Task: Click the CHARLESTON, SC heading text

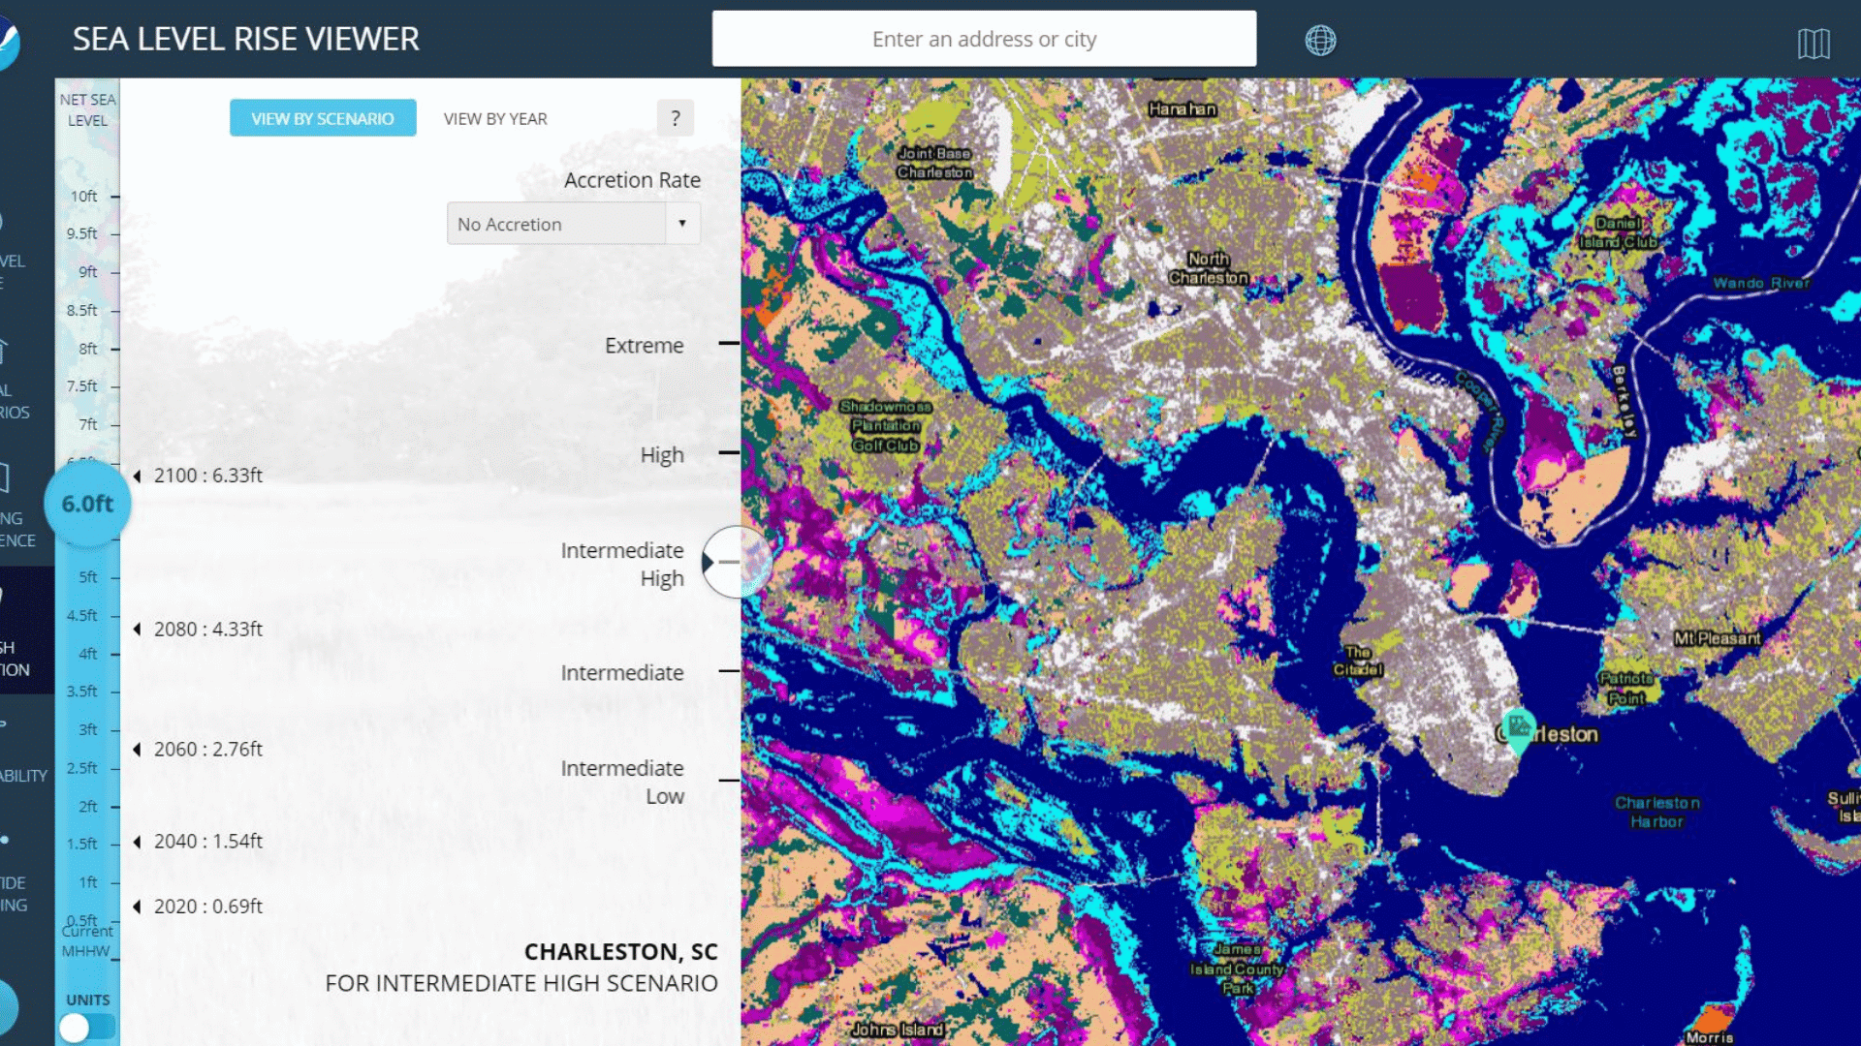Action: [x=621, y=952]
